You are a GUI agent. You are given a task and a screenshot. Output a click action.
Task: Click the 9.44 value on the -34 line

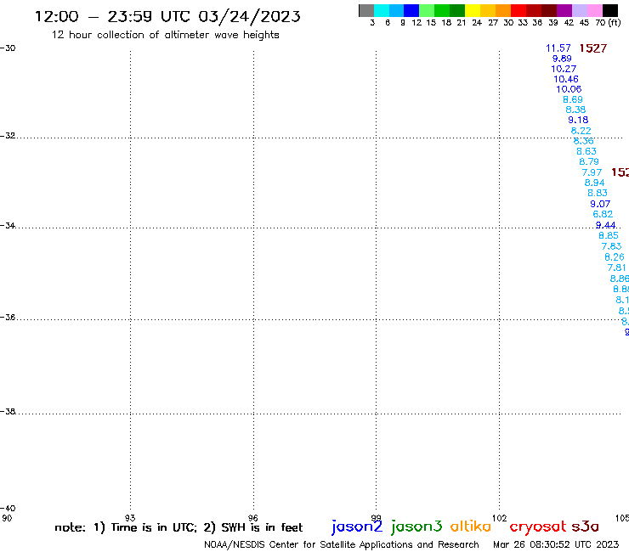point(606,225)
